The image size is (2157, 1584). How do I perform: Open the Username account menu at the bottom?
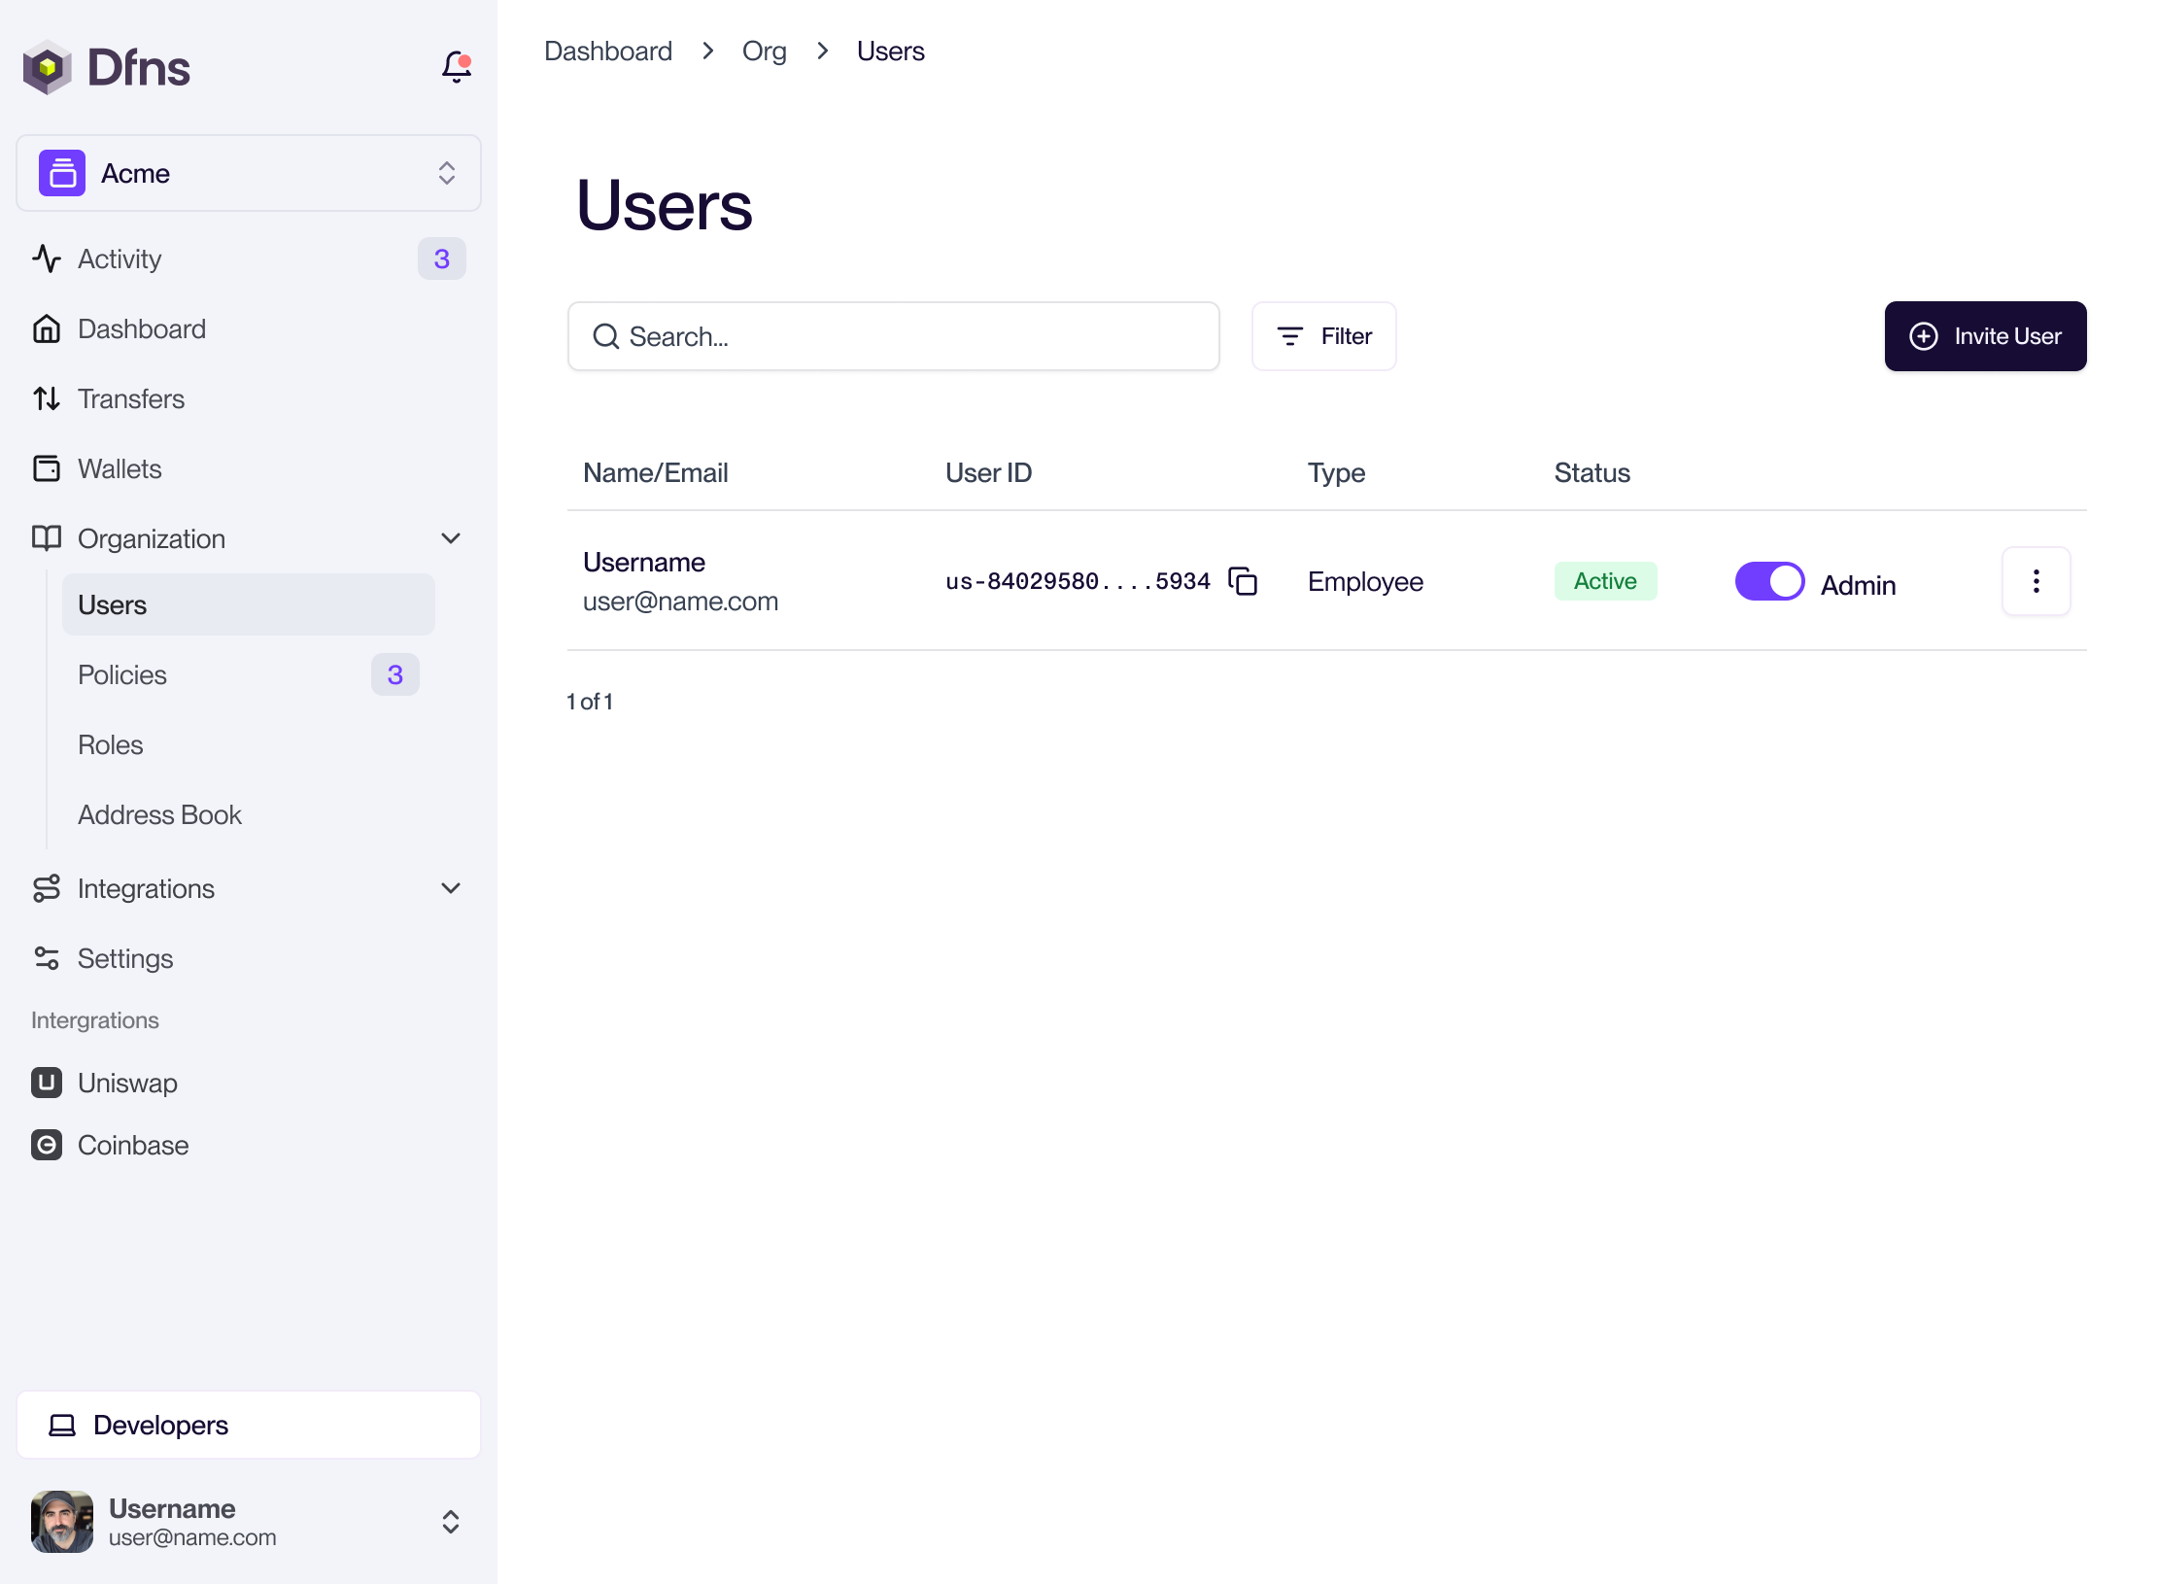click(x=249, y=1522)
